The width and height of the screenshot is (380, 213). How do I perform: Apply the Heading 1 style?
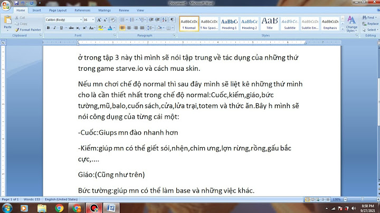pyautogui.click(x=229, y=24)
